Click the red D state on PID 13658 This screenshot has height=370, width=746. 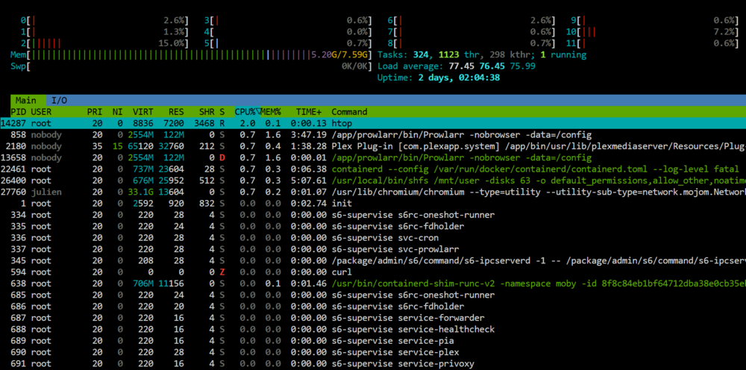tap(222, 157)
